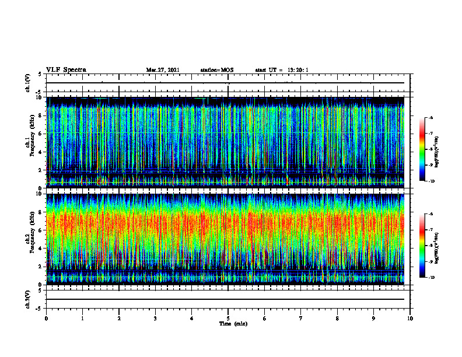Click the time axis tick label '10'
Viewport: 462px width, 357px height.
[410, 318]
